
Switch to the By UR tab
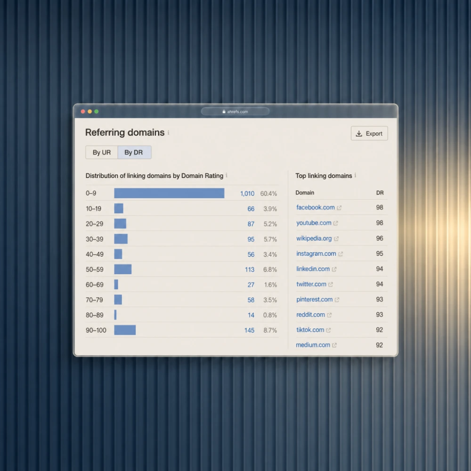pyautogui.click(x=102, y=152)
